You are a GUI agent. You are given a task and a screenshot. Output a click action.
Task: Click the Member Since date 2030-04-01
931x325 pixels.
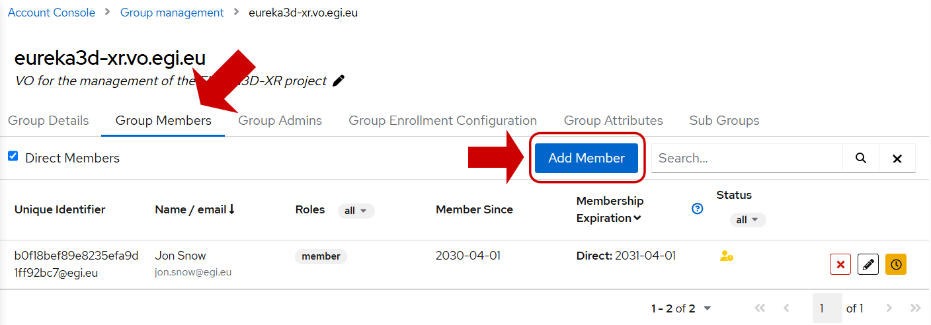[468, 256]
